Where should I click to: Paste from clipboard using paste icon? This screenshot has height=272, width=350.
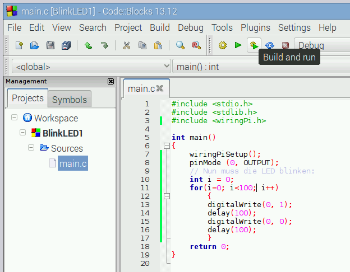click(158, 45)
